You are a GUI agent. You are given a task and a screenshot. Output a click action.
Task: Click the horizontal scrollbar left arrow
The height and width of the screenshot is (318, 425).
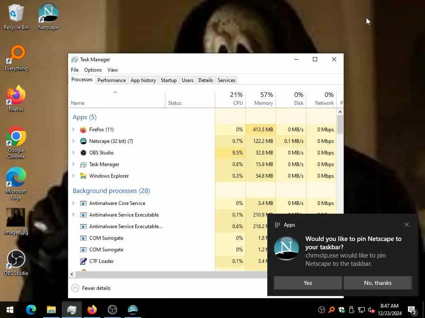pyautogui.click(x=72, y=275)
